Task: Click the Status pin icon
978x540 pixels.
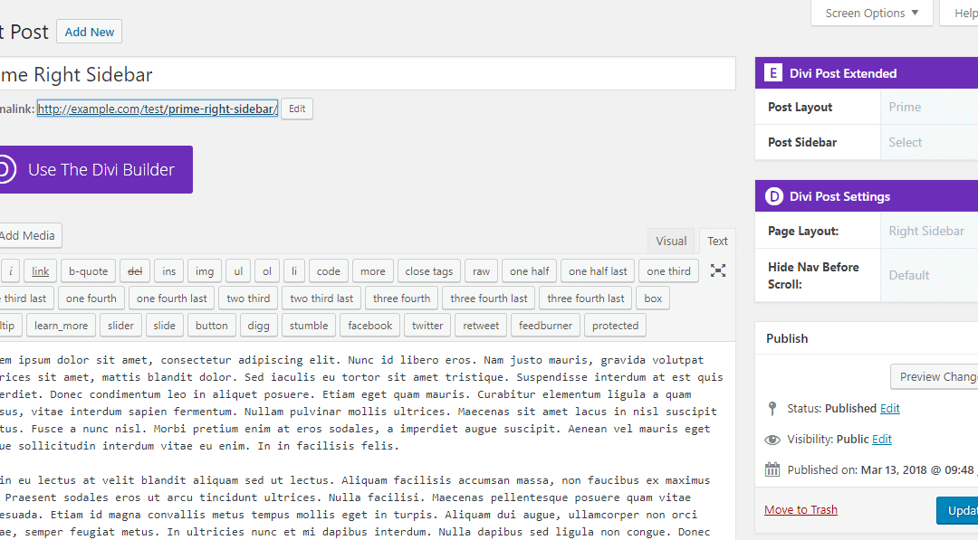Action: click(772, 409)
